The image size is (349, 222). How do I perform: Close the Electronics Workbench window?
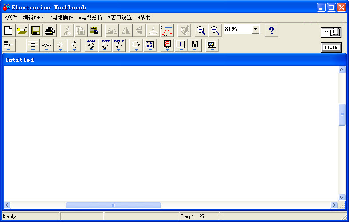341,8
